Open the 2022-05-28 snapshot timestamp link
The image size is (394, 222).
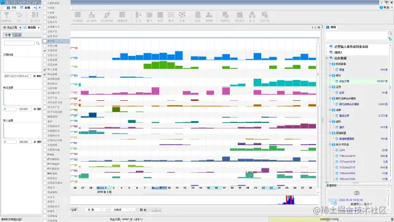pyautogui.click(x=351, y=200)
